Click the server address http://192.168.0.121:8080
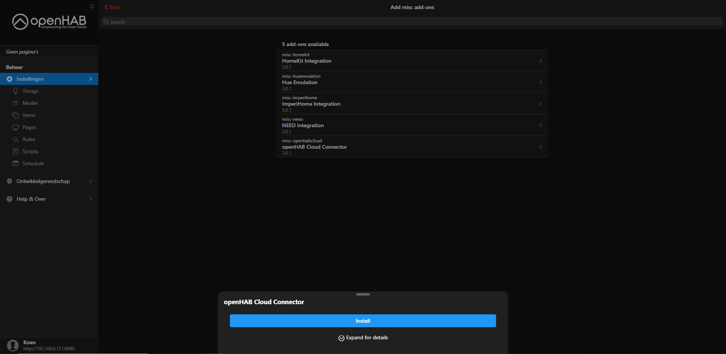Screen dimensions: 726x354 pos(49,349)
